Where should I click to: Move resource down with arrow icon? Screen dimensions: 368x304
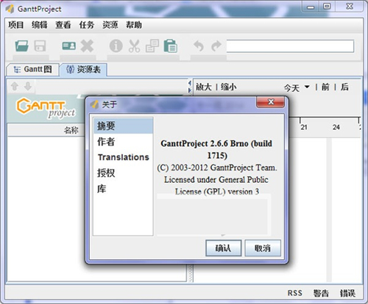28,86
